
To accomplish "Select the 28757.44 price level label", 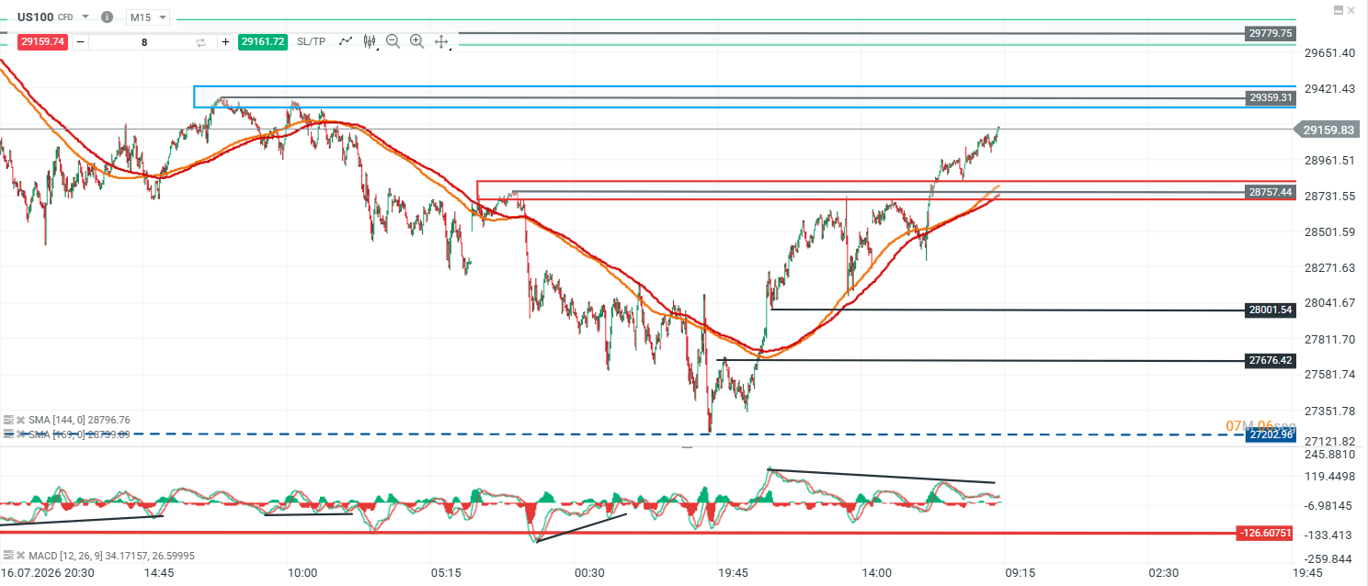I will (1271, 193).
